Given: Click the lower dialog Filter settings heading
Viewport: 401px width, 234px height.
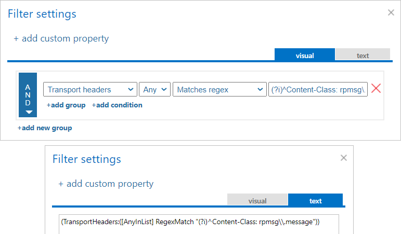Looking at the screenshot, I should point(87,159).
